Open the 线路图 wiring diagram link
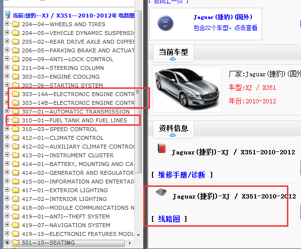Screen dimensions: 301x249 pos(169,219)
